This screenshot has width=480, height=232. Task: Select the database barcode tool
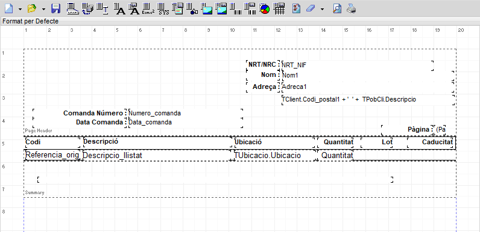(x=250, y=8)
